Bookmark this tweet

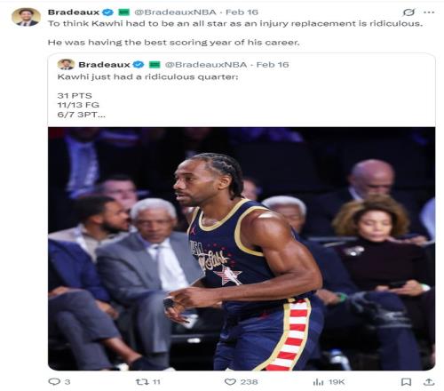(x=406, y=382)
